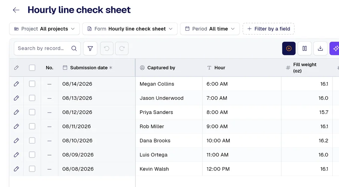Select the checkbox for the 08/09/2026 row
Screen dimensions: 339x187
[32, 155]
